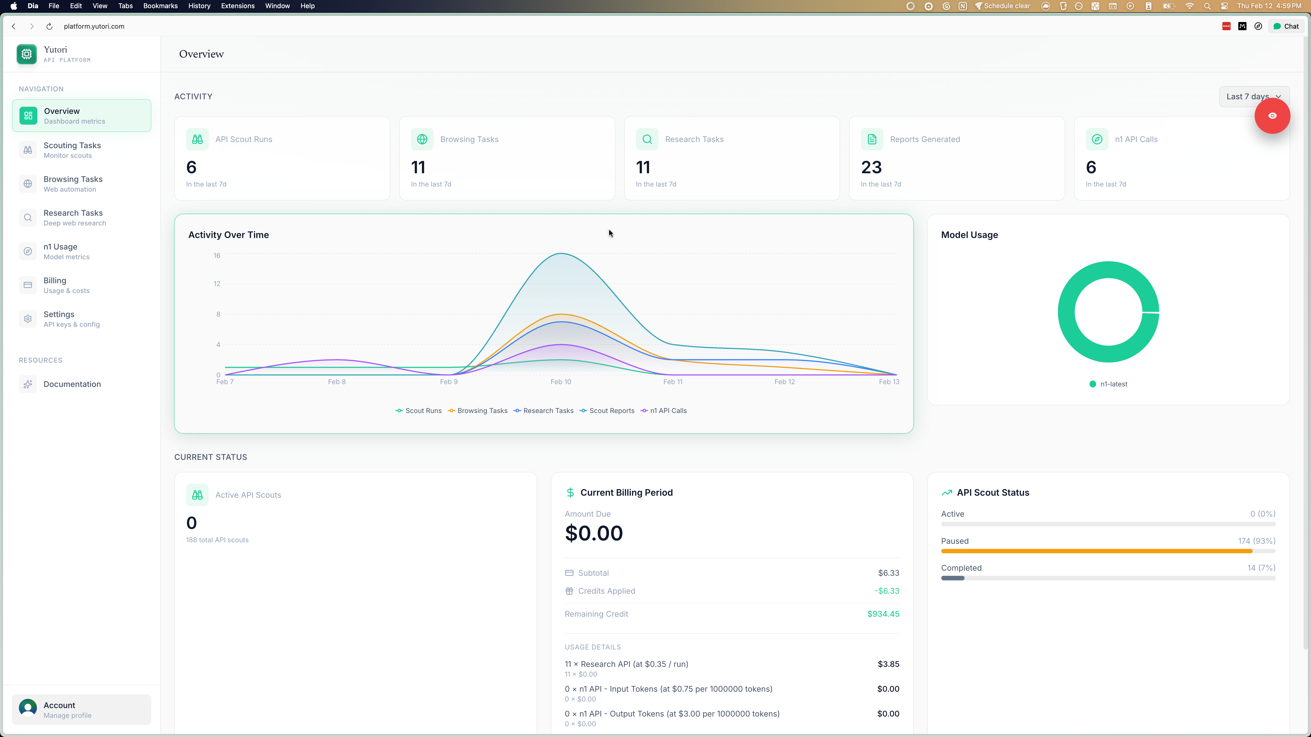Select Browsing Tasks web automation
Screen dimensions: 1311x737
pyautogui.click(x=81, y=184)
